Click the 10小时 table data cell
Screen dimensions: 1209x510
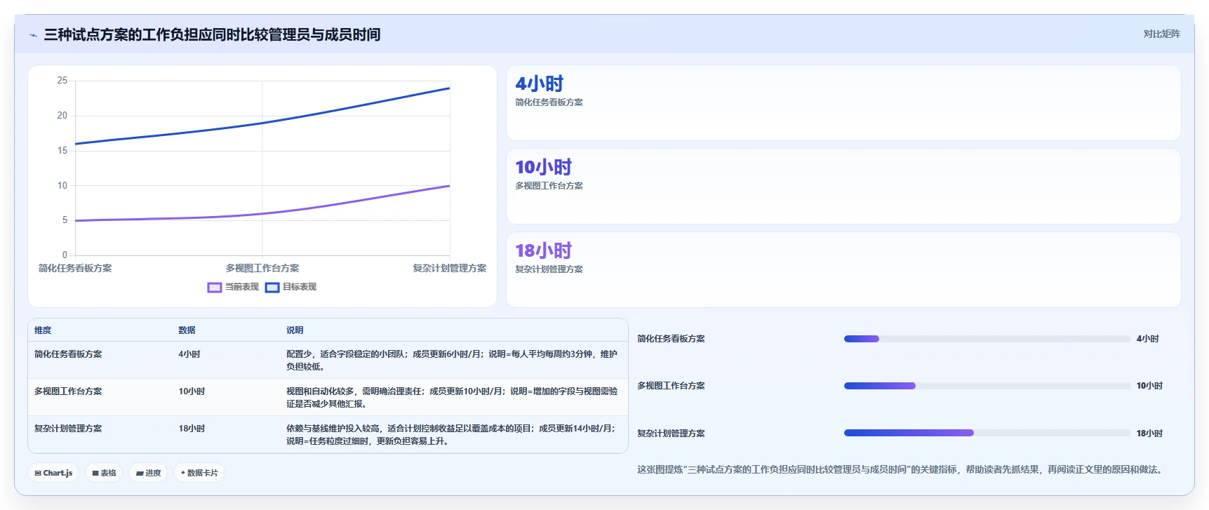pos(192,391)
